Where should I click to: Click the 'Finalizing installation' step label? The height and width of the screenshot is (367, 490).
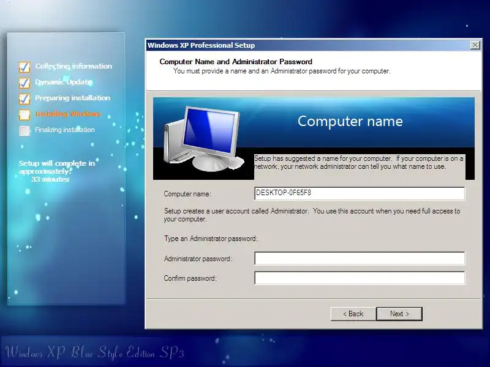pyautogui.click(x=65, y=130)
